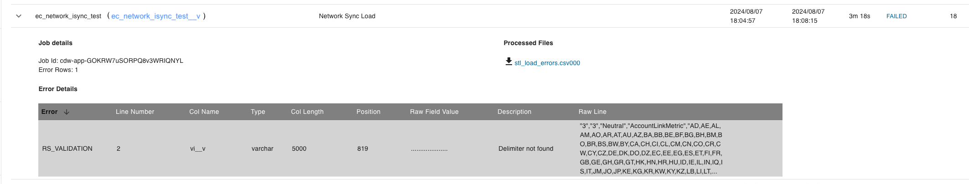The image size is (969, 184).
Task: Click the FAILED status label
Action: [896, 16]
